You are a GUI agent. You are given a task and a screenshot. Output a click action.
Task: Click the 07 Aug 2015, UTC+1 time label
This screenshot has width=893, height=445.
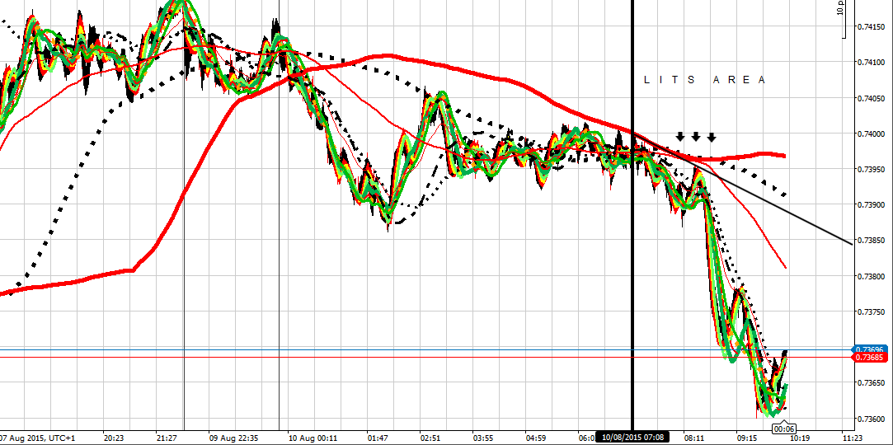click(x=37, y=438)
